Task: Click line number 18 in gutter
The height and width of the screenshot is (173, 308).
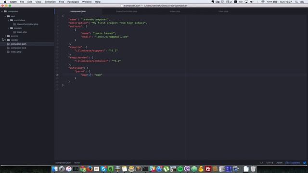Action: click(x=57, y=75)
